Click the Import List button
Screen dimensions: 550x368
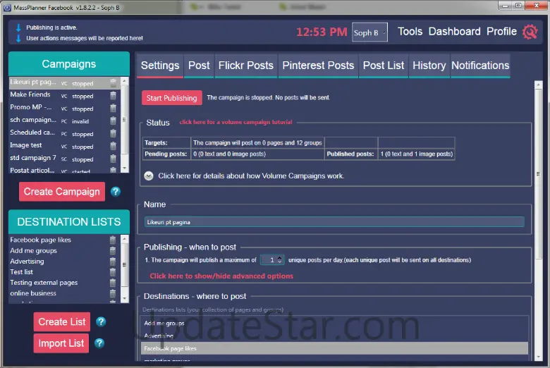pyautogui.click(x=61, y=343)
